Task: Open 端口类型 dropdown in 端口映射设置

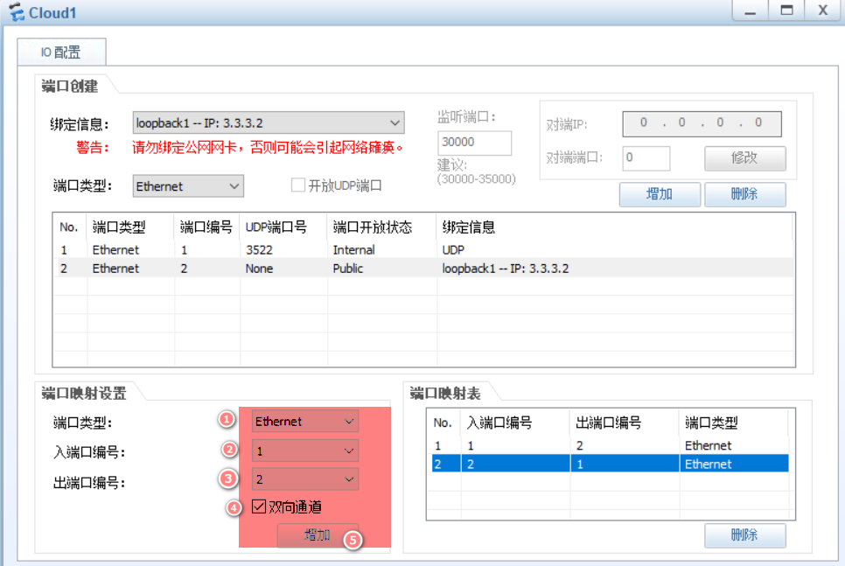Action: [x=305, y=422]
